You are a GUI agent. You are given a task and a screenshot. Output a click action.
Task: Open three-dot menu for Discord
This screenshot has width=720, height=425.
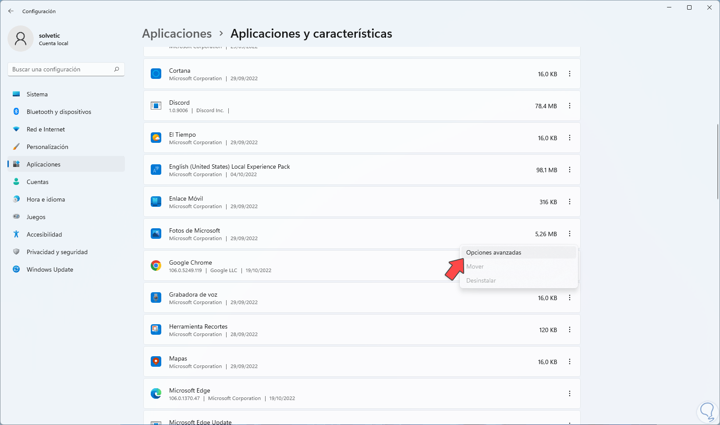click(570, 106)
